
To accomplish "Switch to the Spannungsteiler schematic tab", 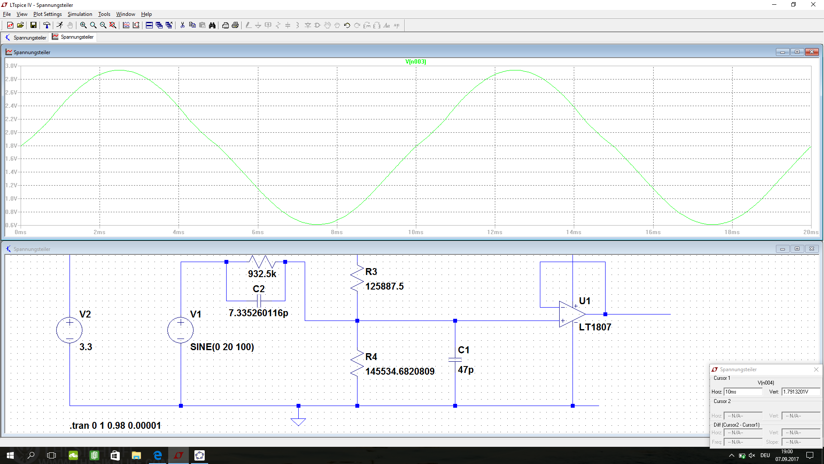I will [26, 37].
